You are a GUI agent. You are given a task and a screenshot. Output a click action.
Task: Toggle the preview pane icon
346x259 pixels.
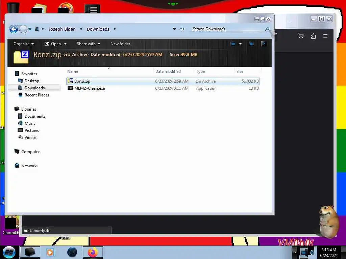pyautogui.click(x=251, y=44)
